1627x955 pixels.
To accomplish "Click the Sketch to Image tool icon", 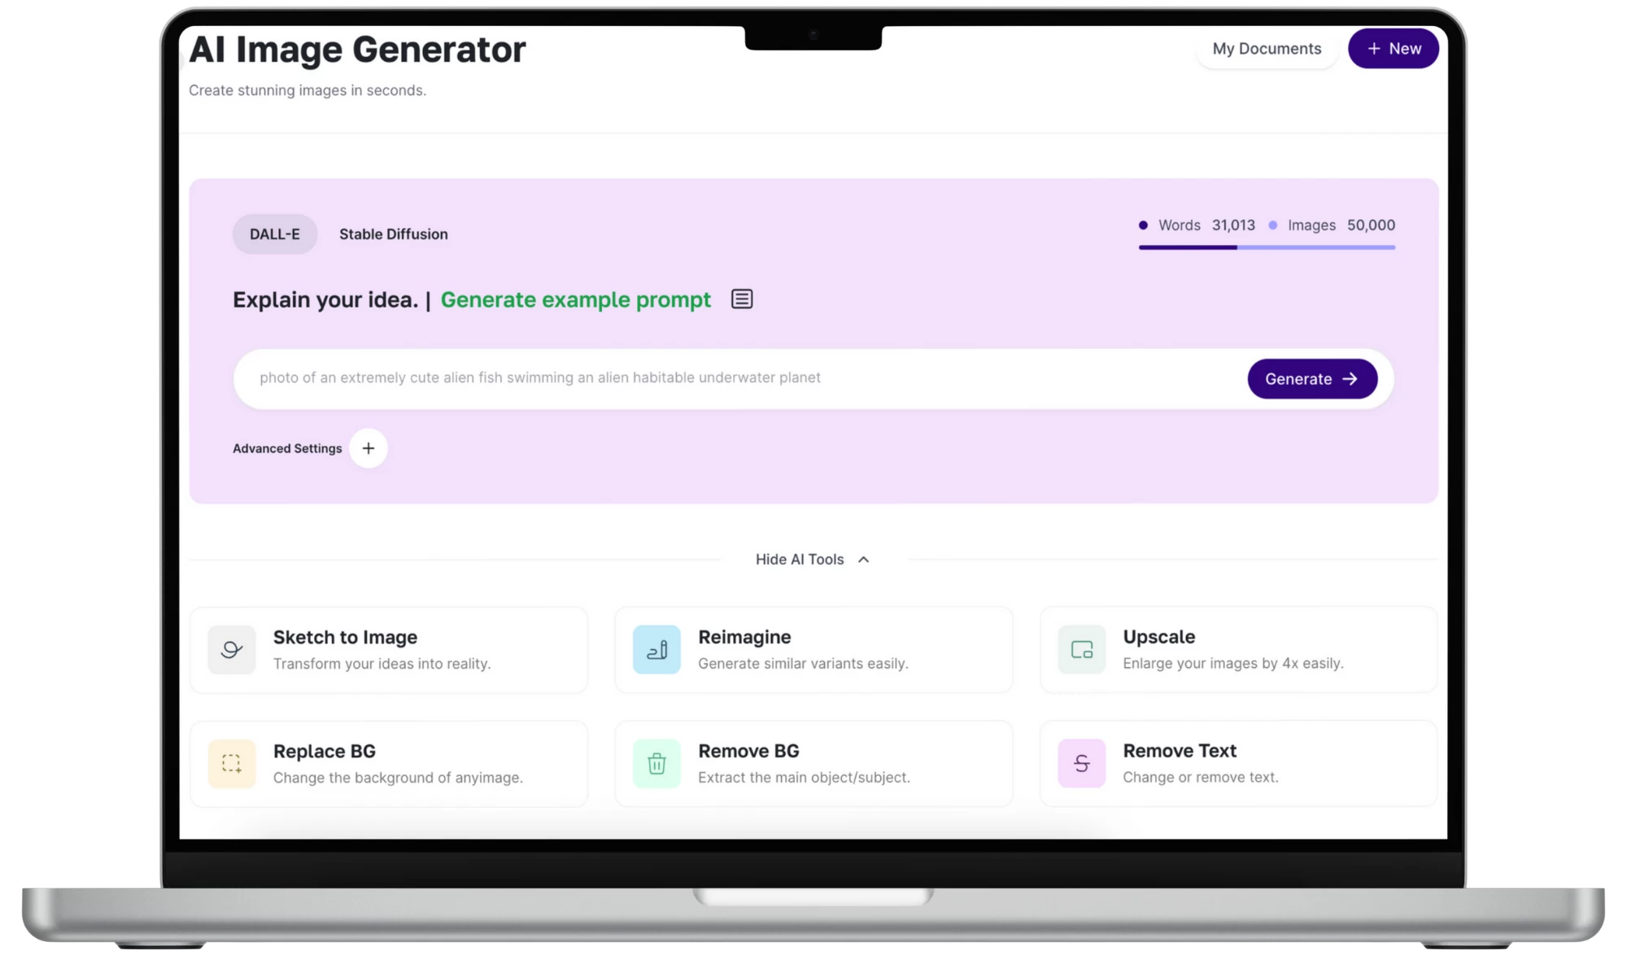I will pyautogui.click(x=231, y=649).
